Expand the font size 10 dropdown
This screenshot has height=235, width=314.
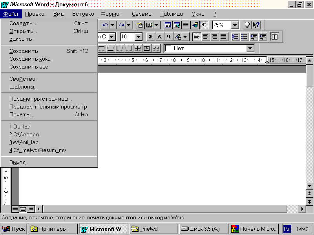138,37
